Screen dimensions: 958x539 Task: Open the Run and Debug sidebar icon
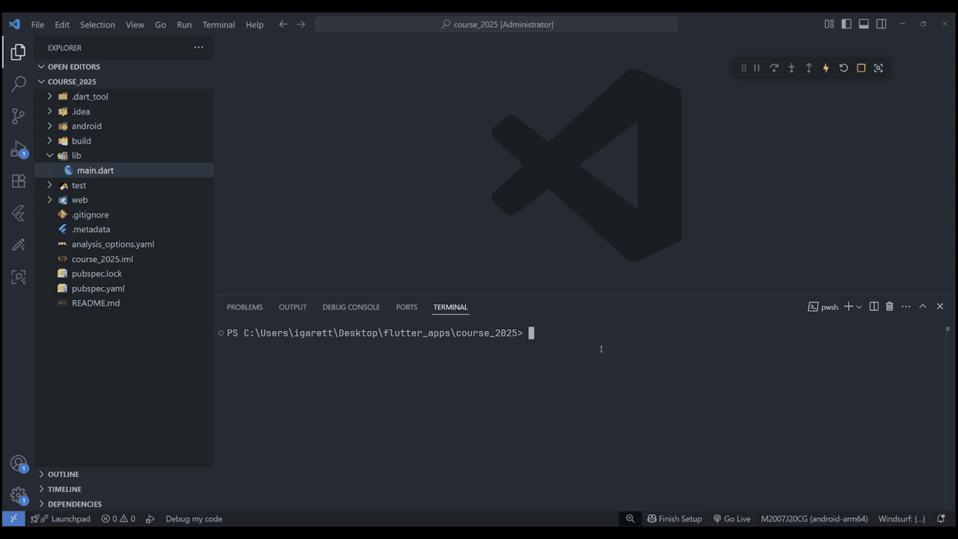[18, 148]
